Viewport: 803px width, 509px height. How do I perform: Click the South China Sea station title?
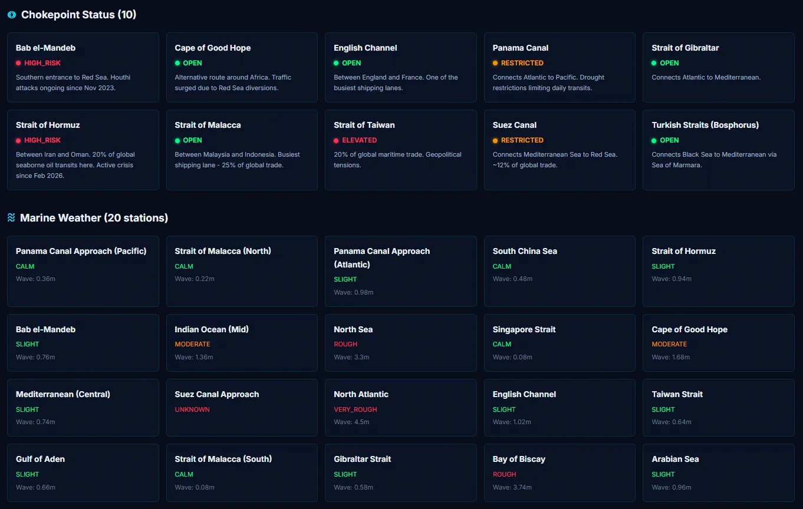pyautogui.click(x=525, y=251)
